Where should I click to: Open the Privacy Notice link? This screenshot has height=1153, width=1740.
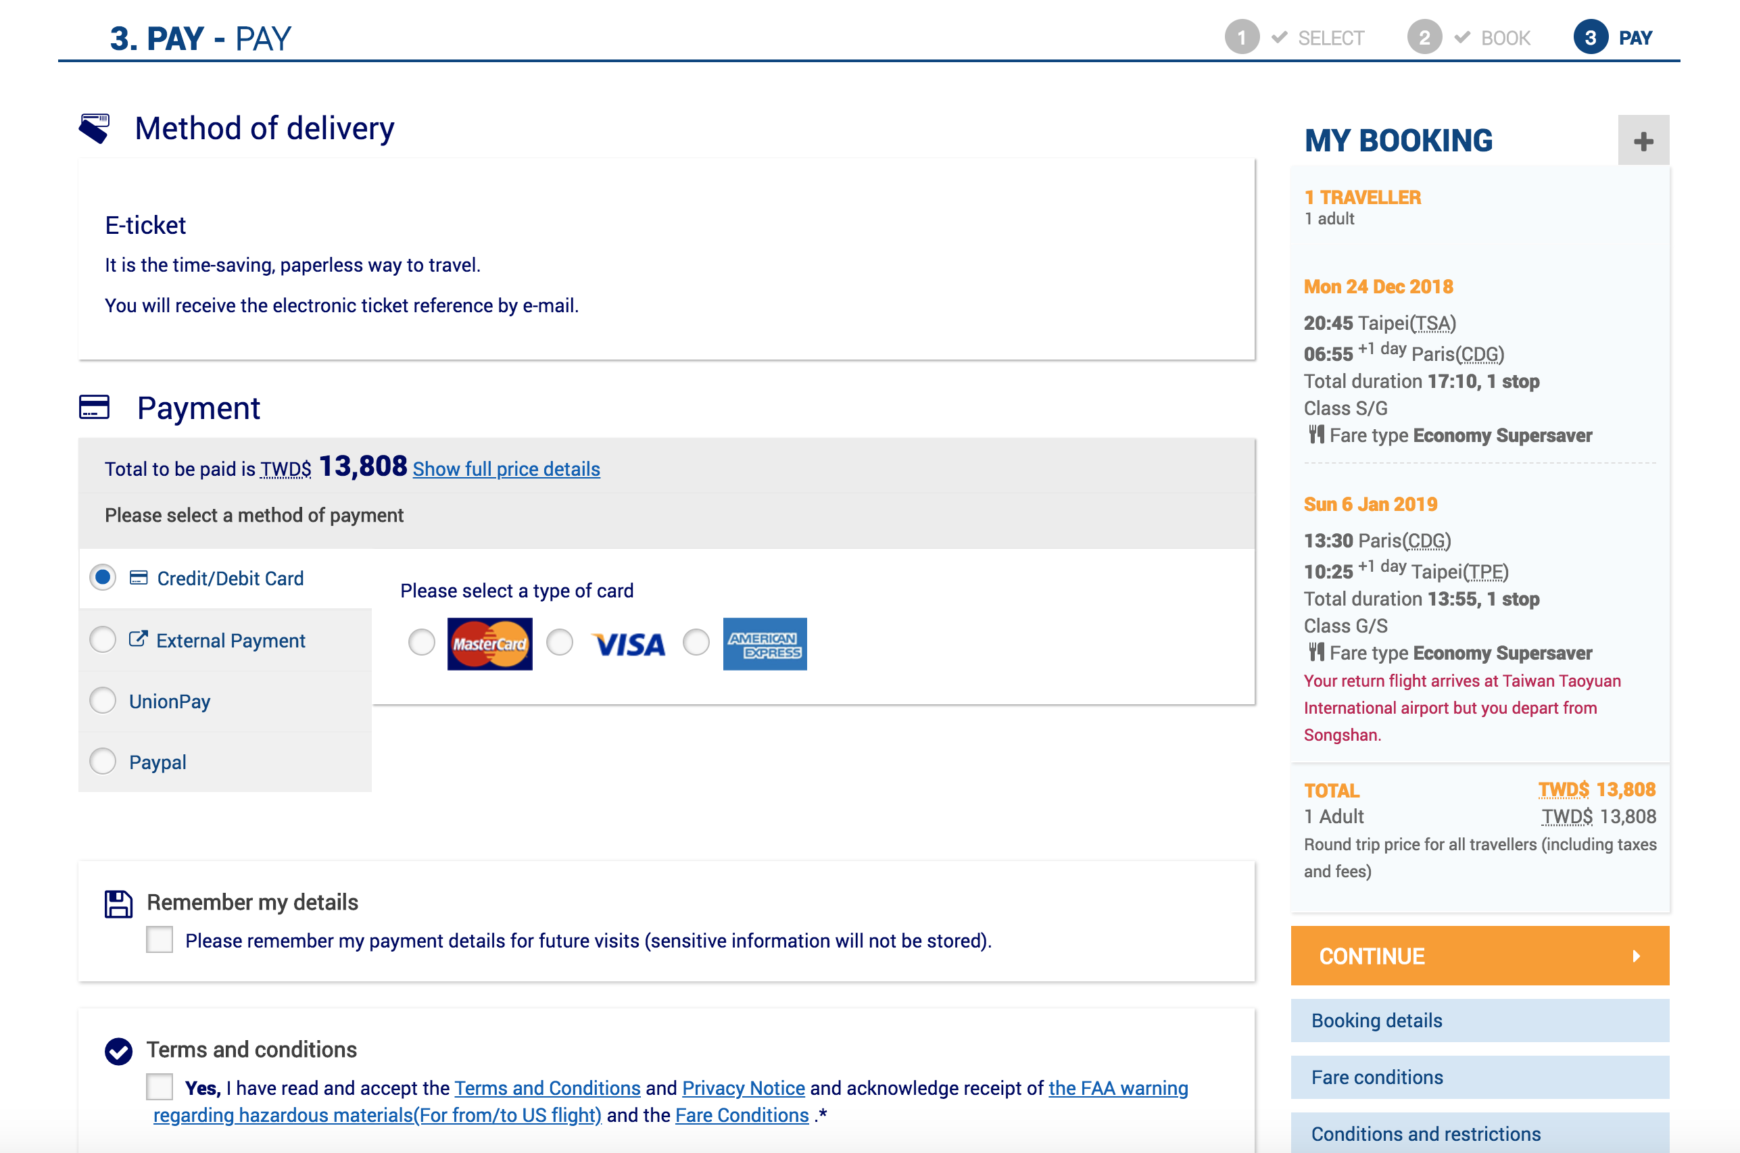click(743, 1087)
